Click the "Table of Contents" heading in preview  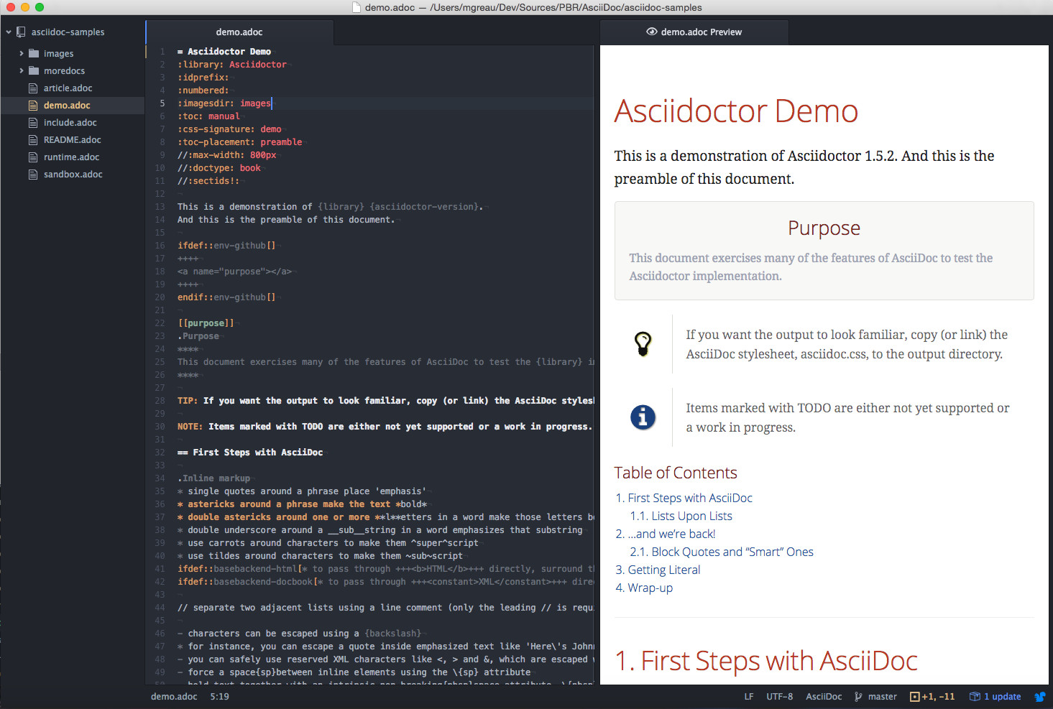676,473
